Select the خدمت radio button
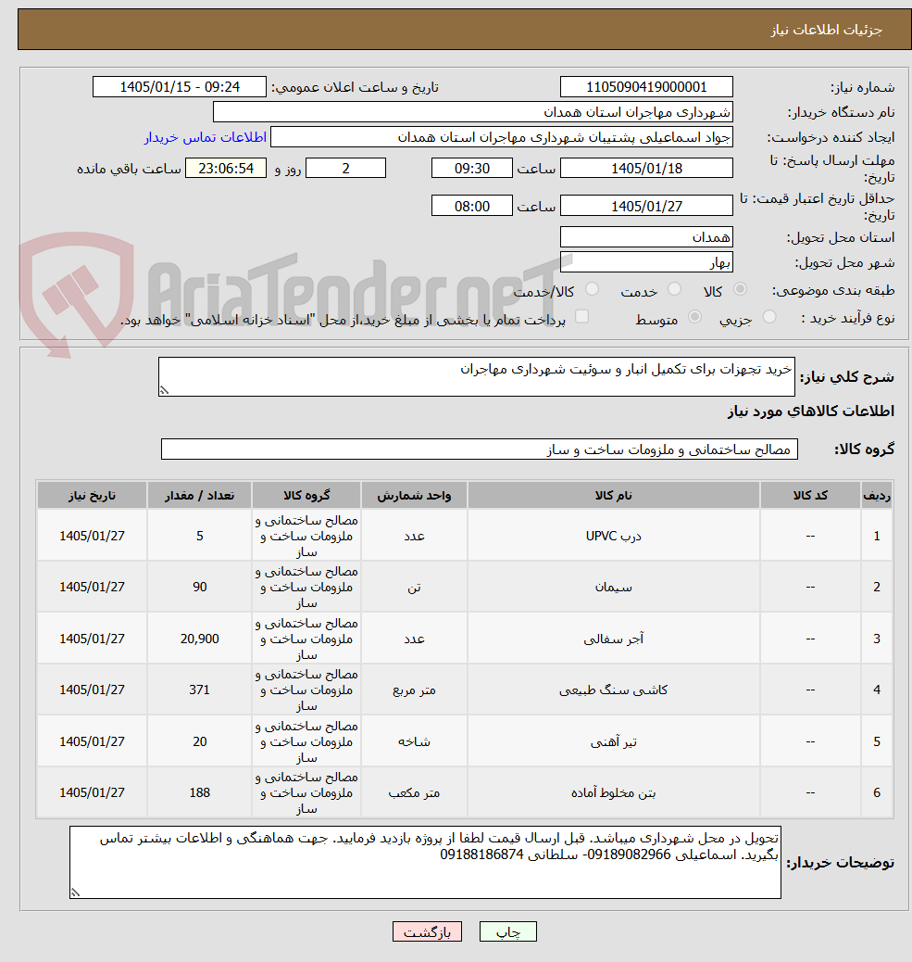This screenshot has width=912, height=962. point(674,289)
